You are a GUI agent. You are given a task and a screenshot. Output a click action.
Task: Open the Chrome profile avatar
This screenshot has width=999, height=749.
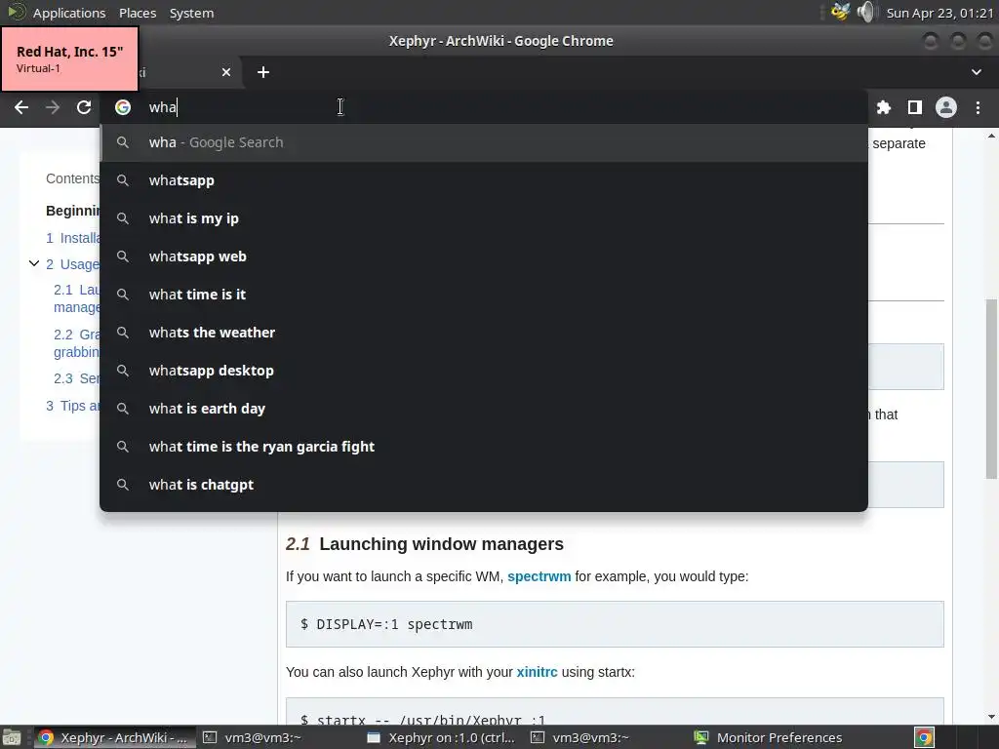[x=946, y=107]
